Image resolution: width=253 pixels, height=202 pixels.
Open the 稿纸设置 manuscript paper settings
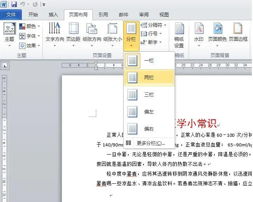[179, 29]
